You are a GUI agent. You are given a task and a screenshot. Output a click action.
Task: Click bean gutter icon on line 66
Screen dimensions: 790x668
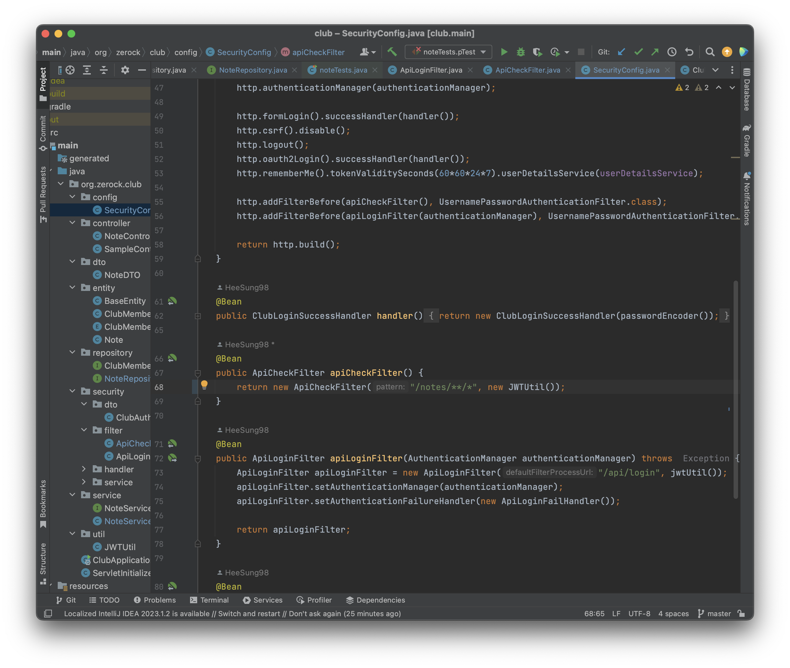coord(172,358)
